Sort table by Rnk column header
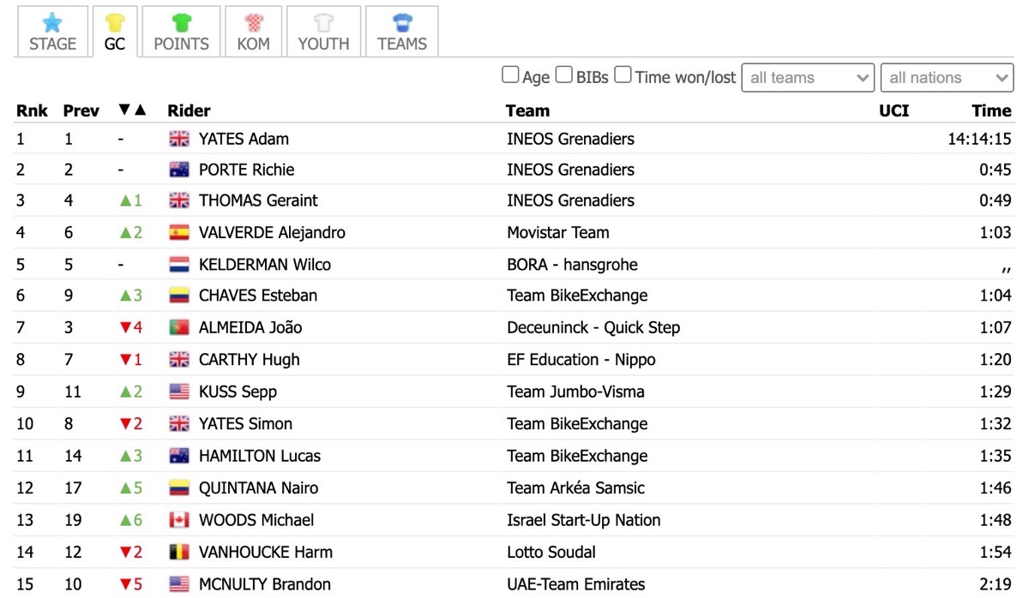Image resolution: width=1029 pixels, height=598 pixels. (31, 111)
